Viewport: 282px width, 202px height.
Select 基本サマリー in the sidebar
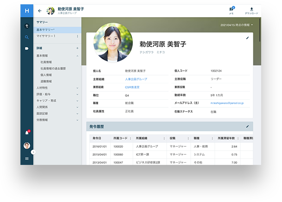[57, 30]
